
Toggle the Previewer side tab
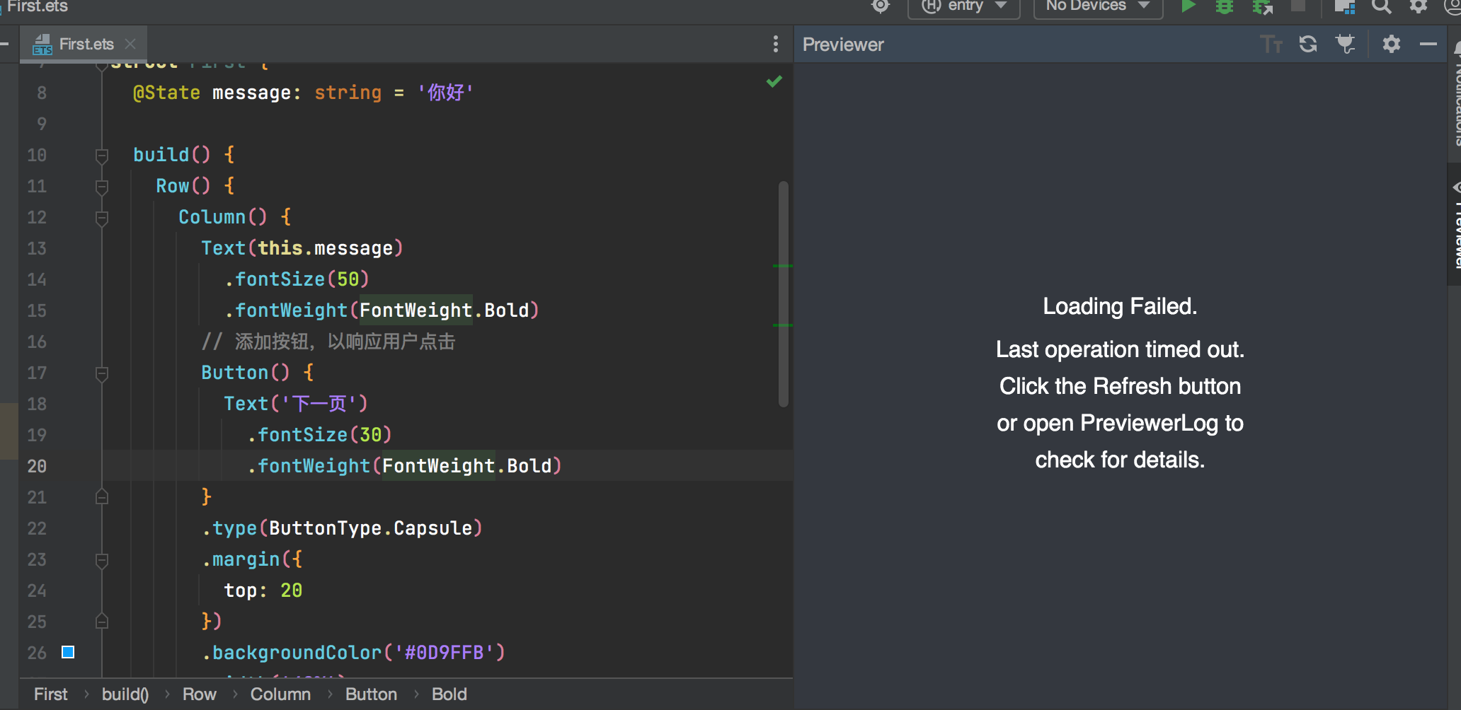[x=1455, y=225]
